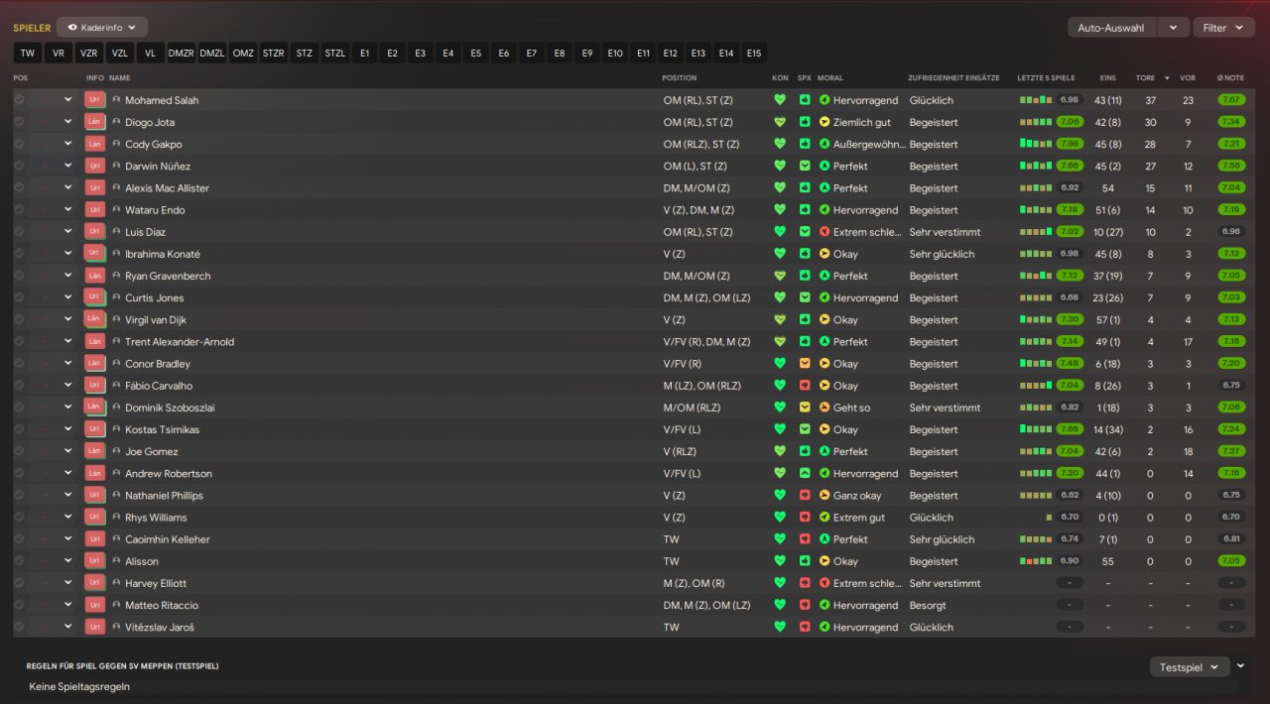The image size is (1270, 704).
Task: Click the condition heart icon for Mohamed Salah
Action: click(x=780, y=100)
